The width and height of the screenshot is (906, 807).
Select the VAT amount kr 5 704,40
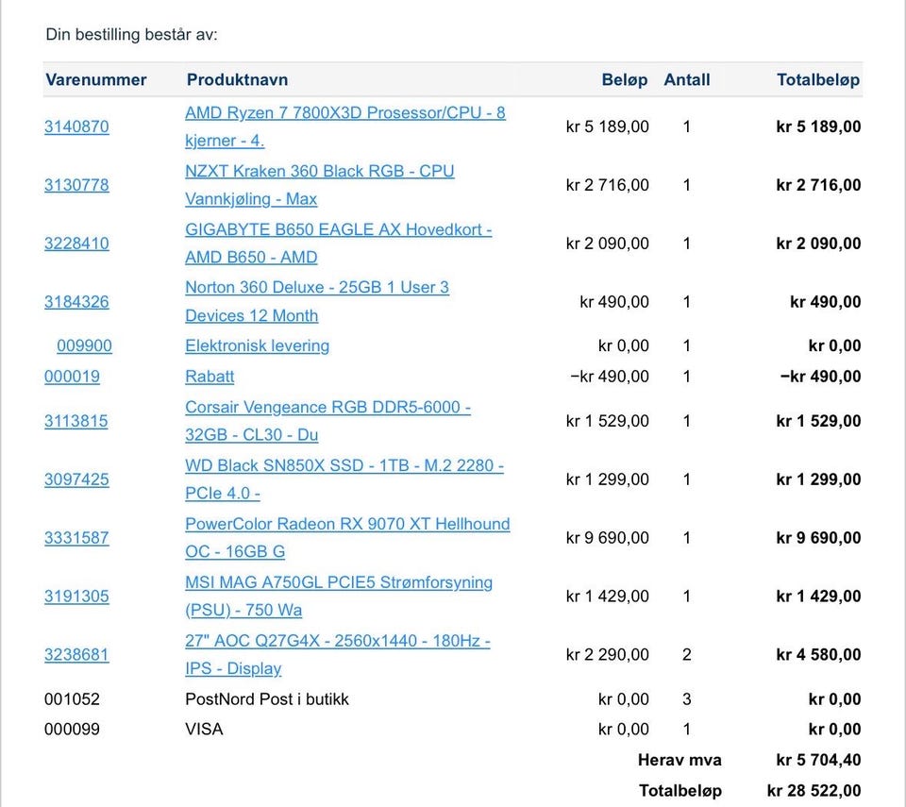pyautogui.click(x=818, y=760)
